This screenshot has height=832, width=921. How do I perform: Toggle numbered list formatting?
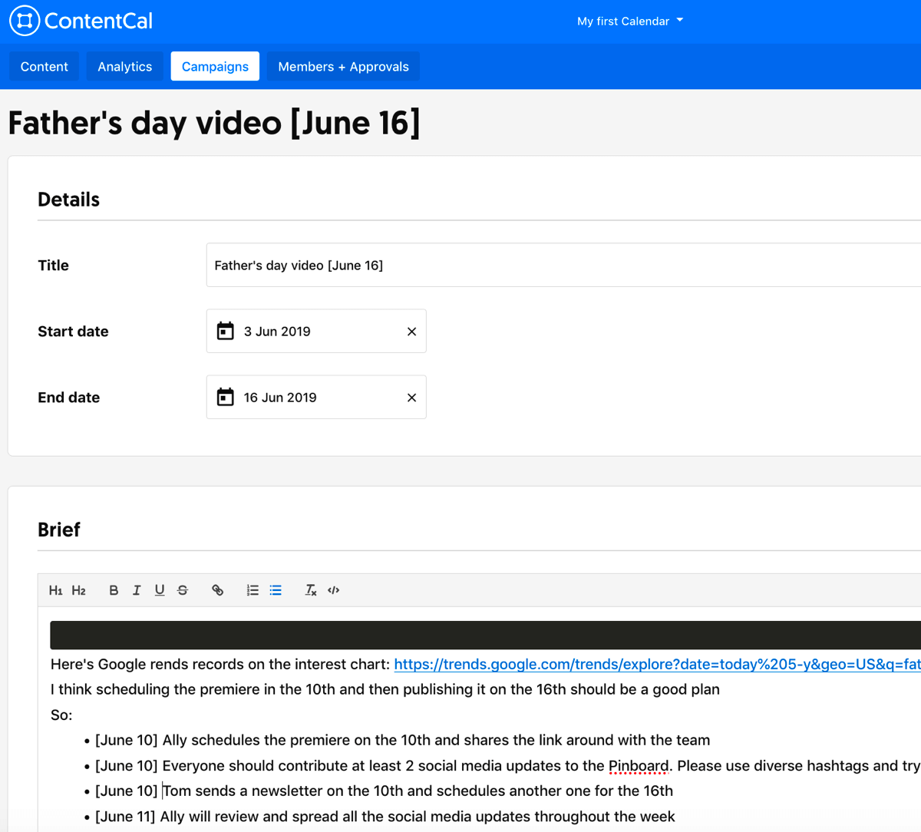tap(253, 589)
